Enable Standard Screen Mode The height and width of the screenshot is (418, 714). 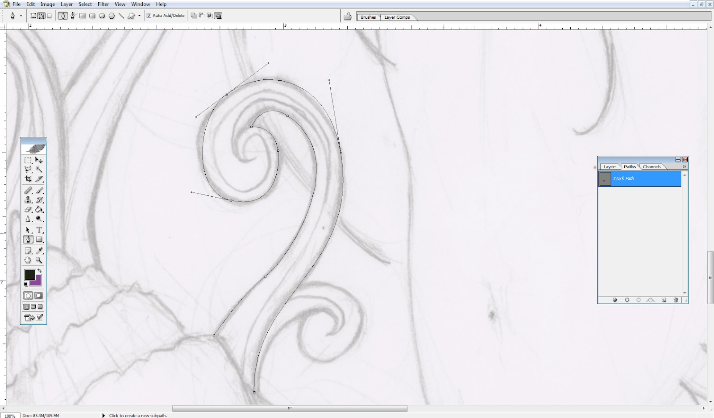26,306
